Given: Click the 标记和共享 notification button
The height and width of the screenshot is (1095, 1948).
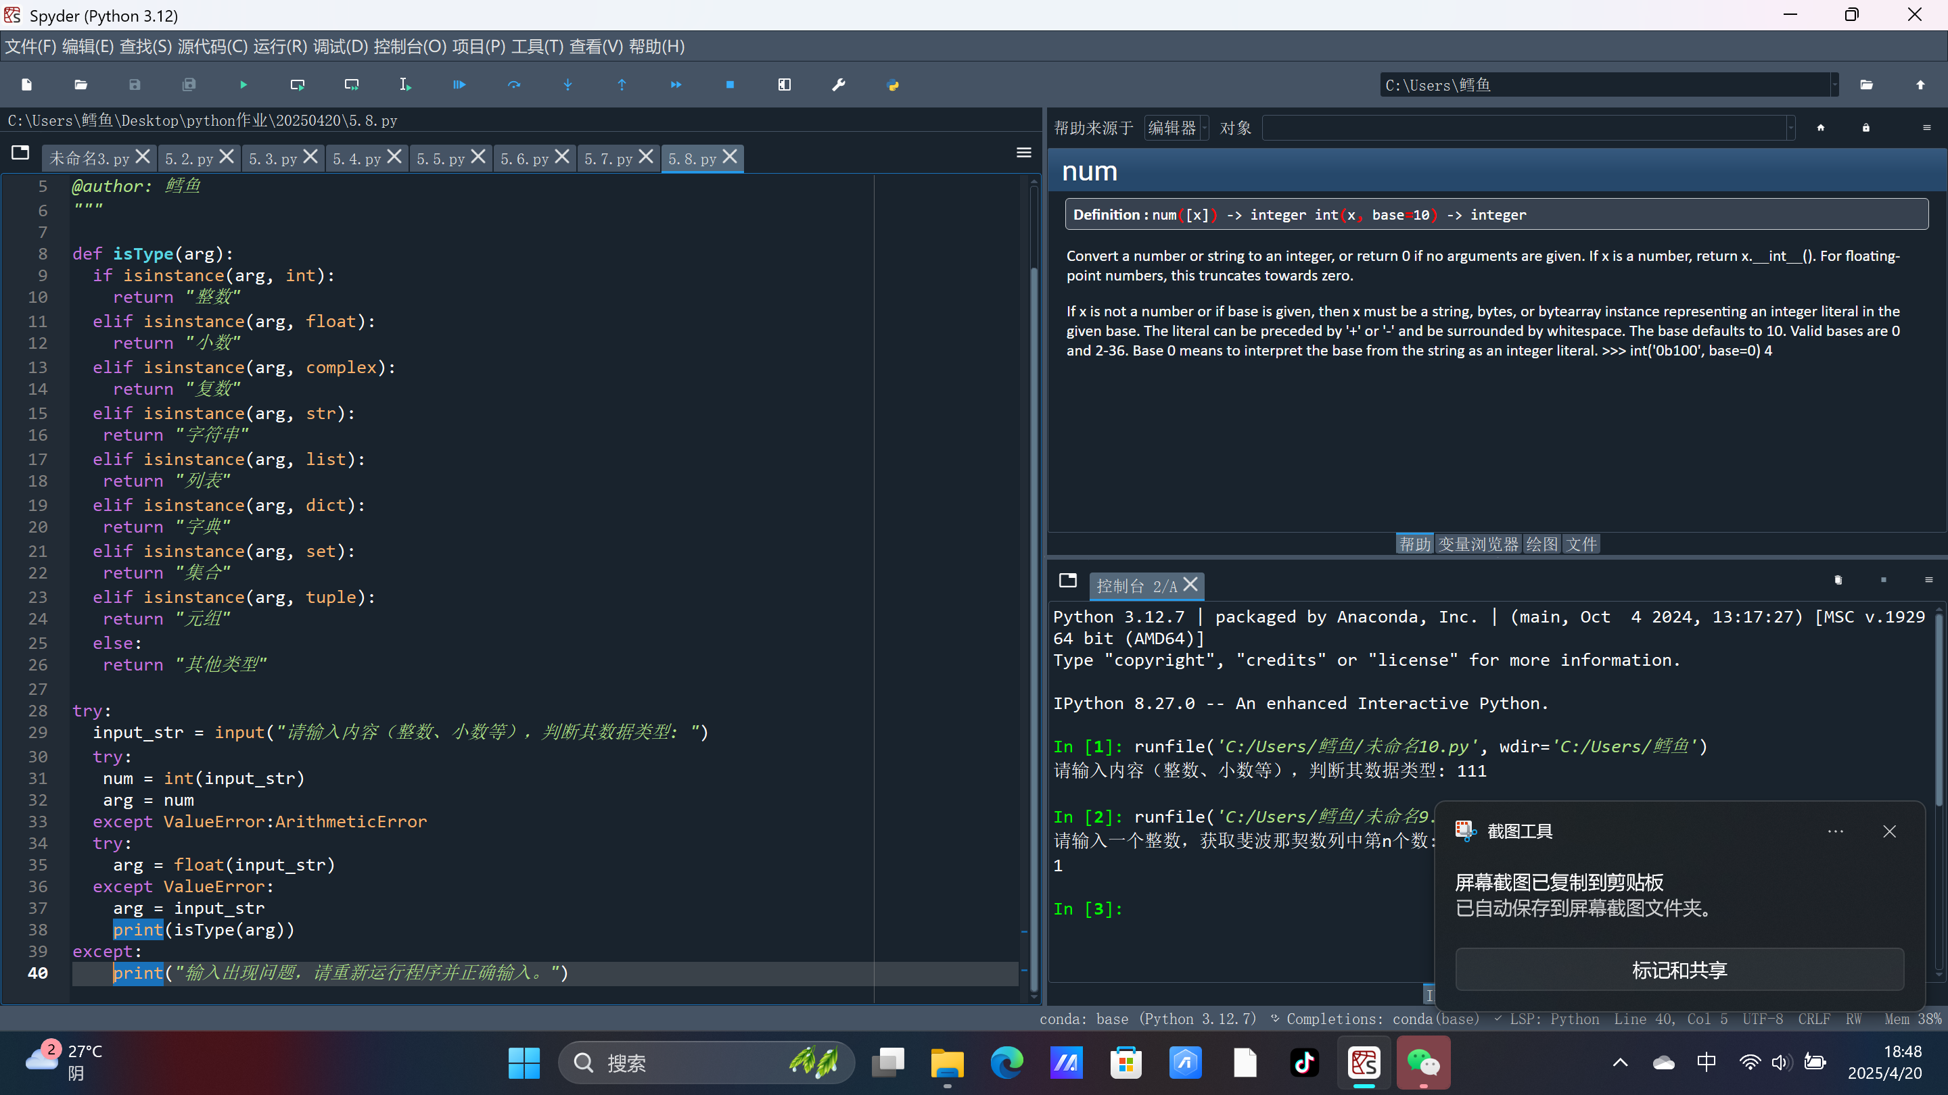Looking at the screenshot, I should tap(1679, 969).
